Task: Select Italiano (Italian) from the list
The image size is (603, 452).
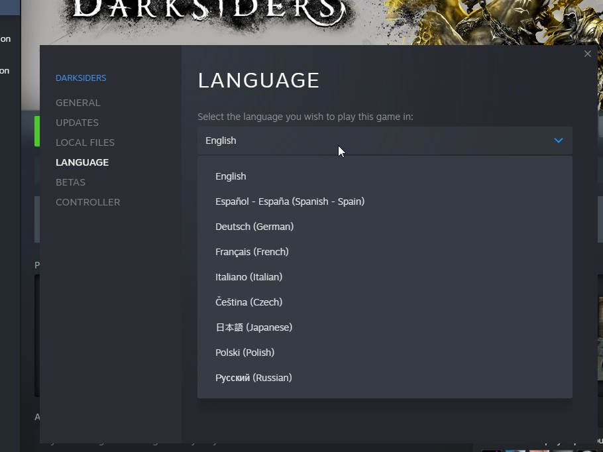Action: 384,277
